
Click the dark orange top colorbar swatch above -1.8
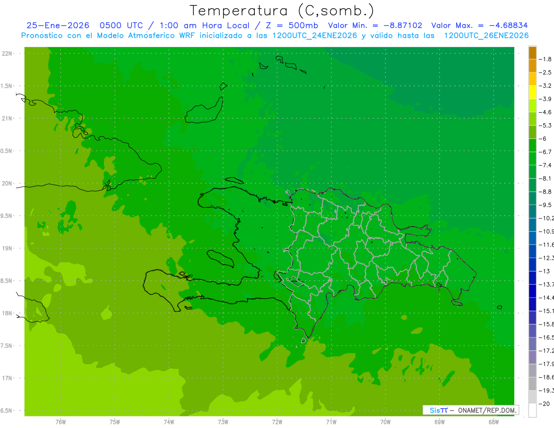532,53
